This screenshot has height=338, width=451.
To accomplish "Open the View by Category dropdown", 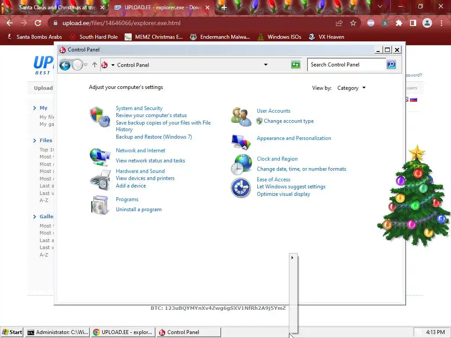I will pyautogui.click(x=351, y=88).
